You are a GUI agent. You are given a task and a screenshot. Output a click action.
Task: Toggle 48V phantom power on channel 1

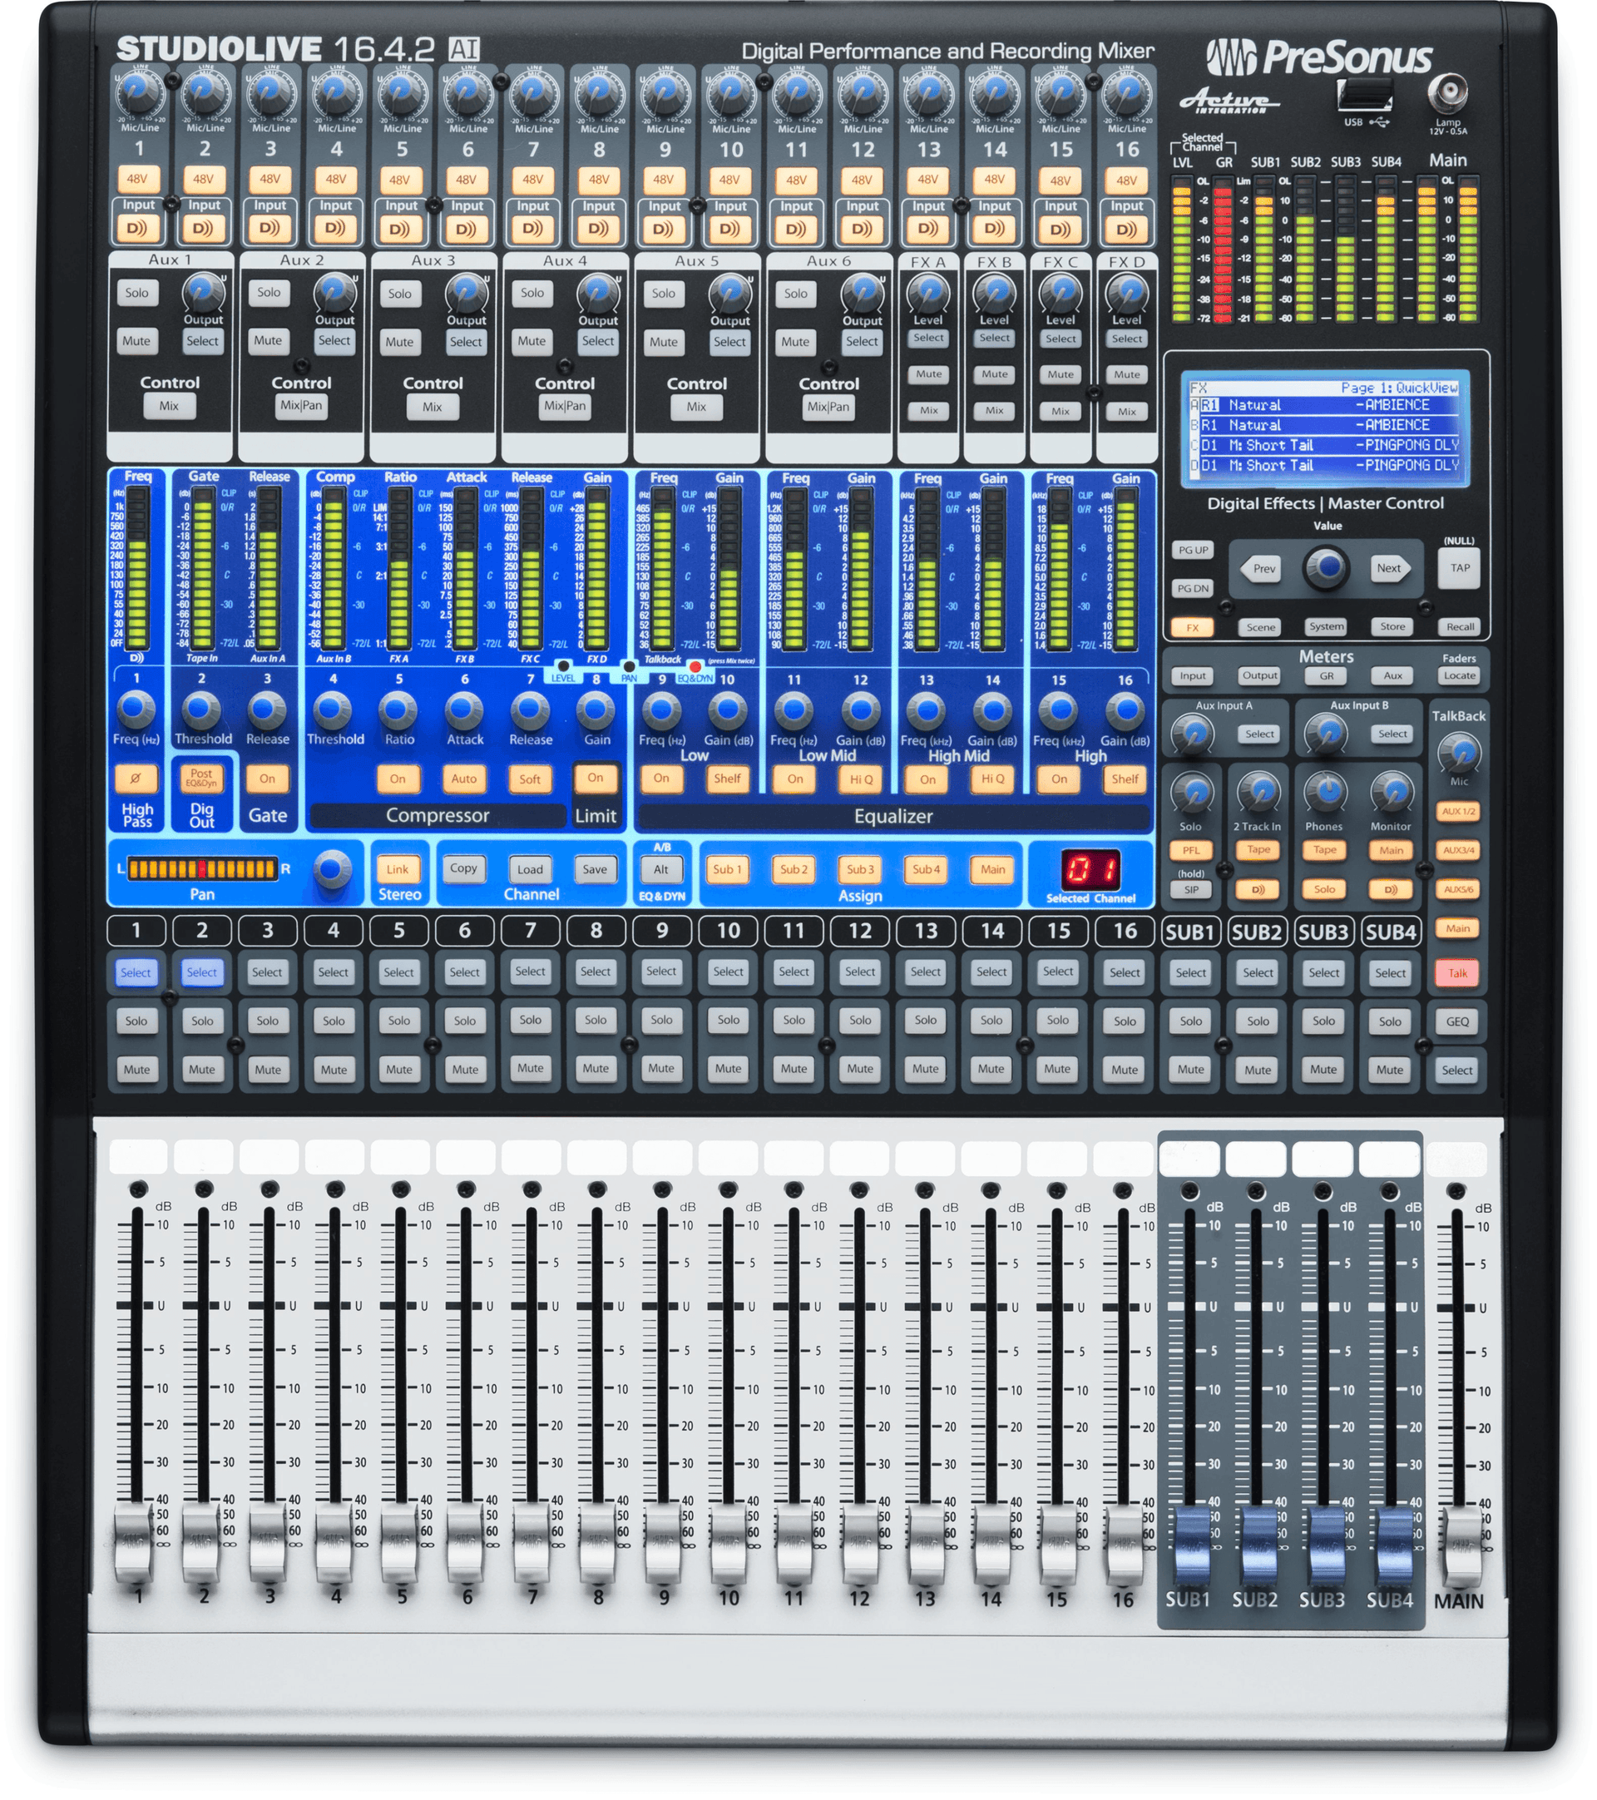pos(136,179)
